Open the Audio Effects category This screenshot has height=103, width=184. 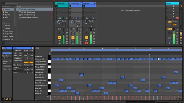click(x=8, y=34)
